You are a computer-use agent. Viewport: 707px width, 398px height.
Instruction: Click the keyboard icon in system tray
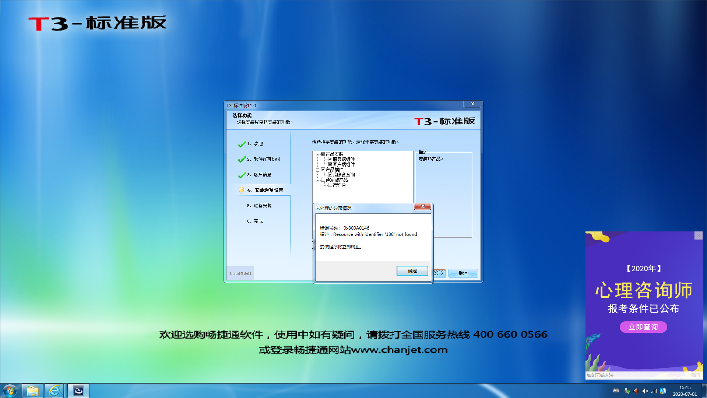point(616,391)
